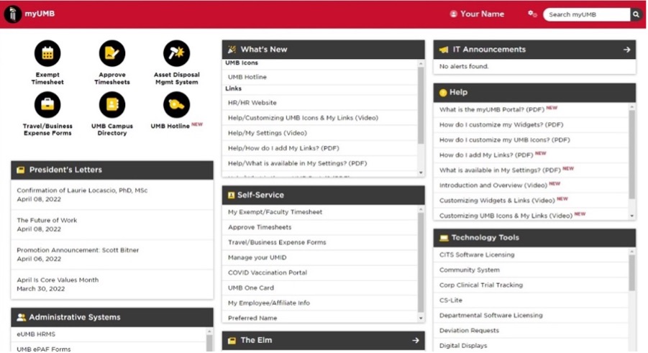Click the UMB Hotline phone icon
This screenshot has height=353, width=648.
click(176, 106)
